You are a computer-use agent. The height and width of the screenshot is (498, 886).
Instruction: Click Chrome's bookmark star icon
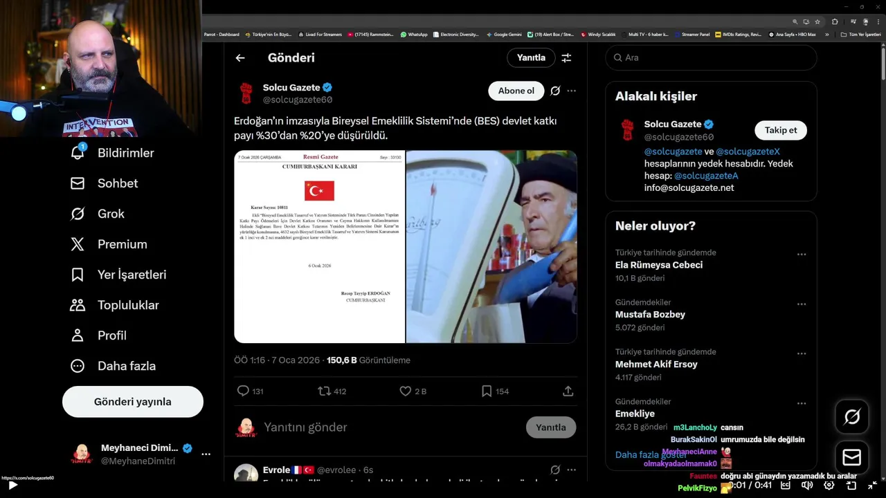point(817,22)
